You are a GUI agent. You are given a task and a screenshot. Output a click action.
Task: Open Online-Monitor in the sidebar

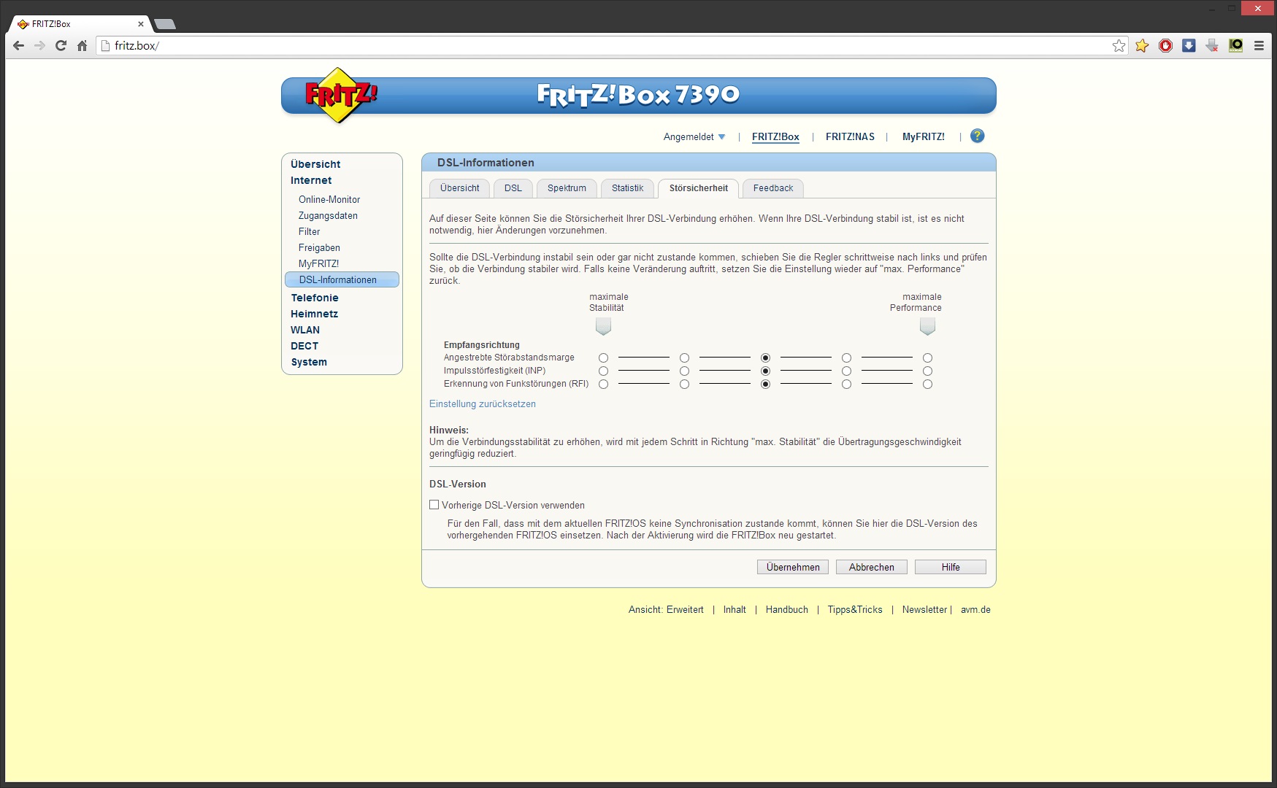329,199
